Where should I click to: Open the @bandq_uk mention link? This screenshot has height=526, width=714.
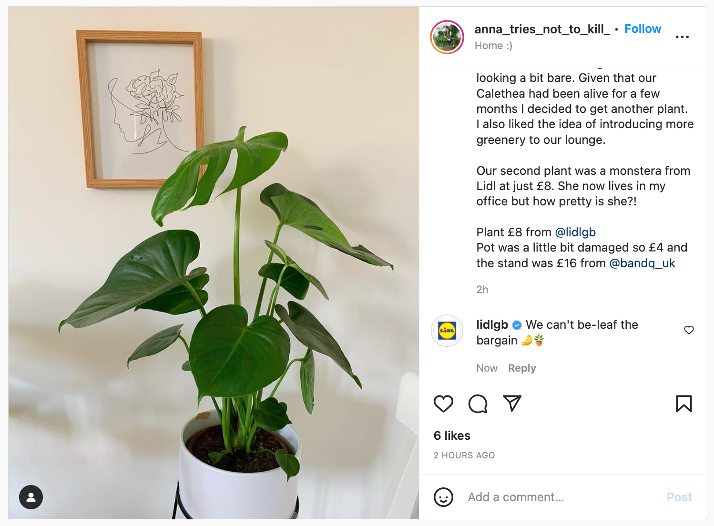(x=642, y=263)
